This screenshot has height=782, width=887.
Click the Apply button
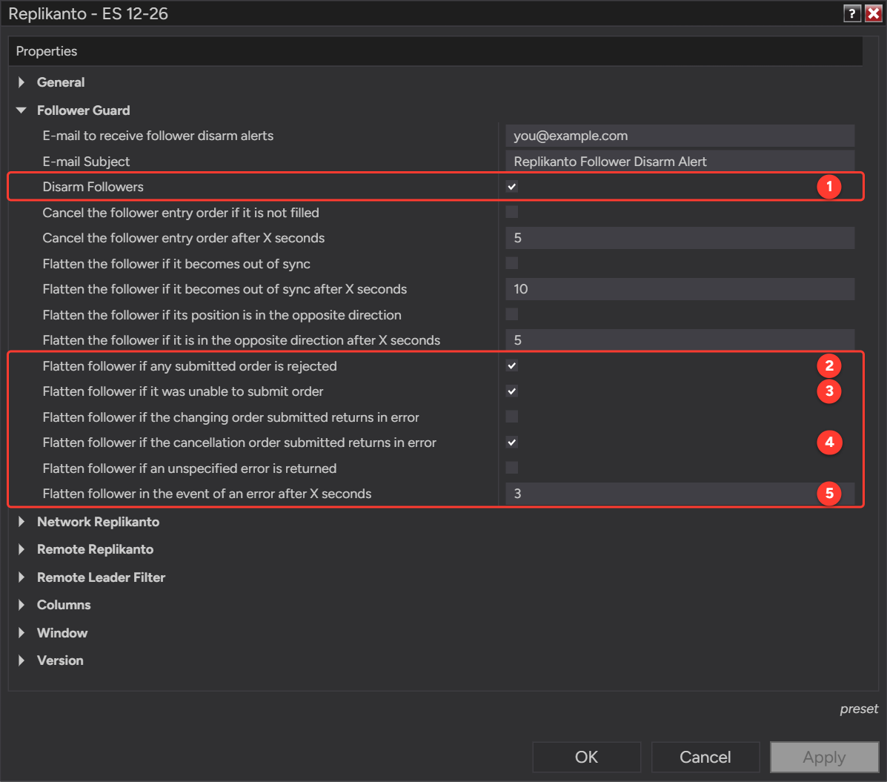[x=824, y=757]
